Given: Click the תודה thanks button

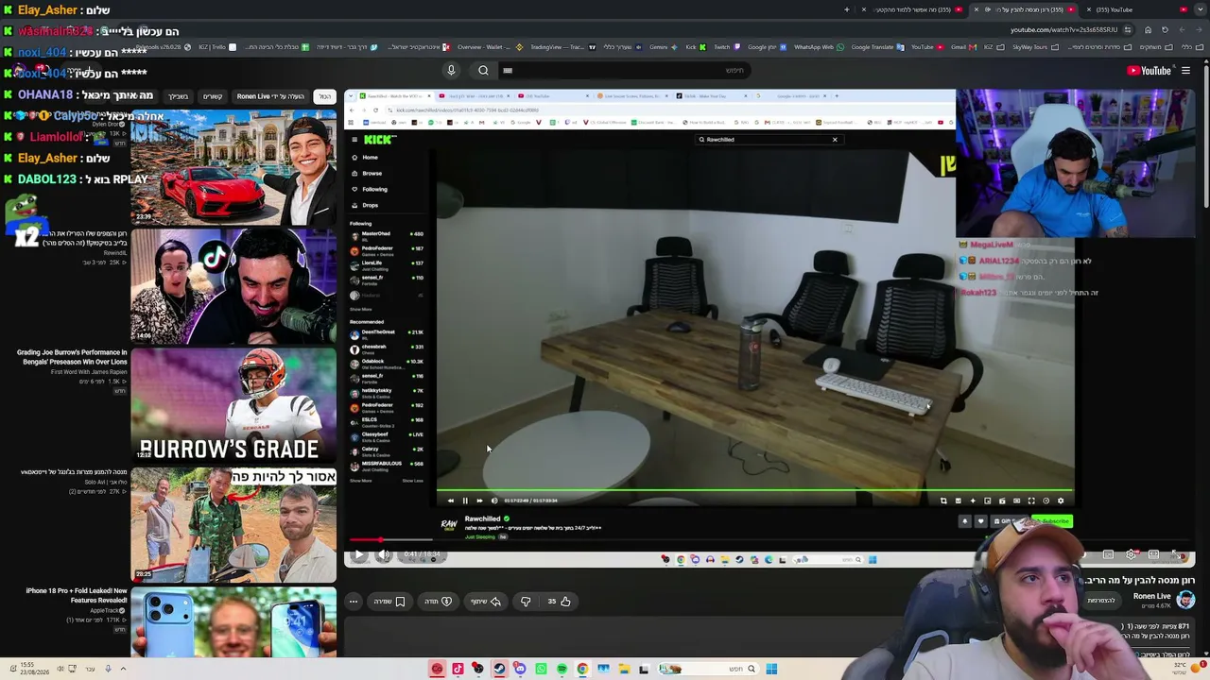Looking at the screenshot, I should [440, 602].
